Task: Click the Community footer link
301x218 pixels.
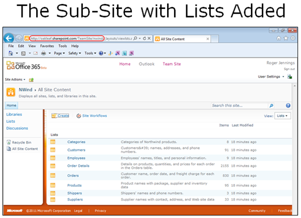Action: 257,211
